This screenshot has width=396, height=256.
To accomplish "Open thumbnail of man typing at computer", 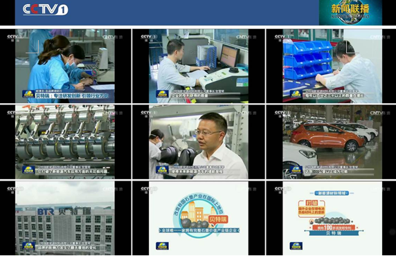I will tap(199, 66).
